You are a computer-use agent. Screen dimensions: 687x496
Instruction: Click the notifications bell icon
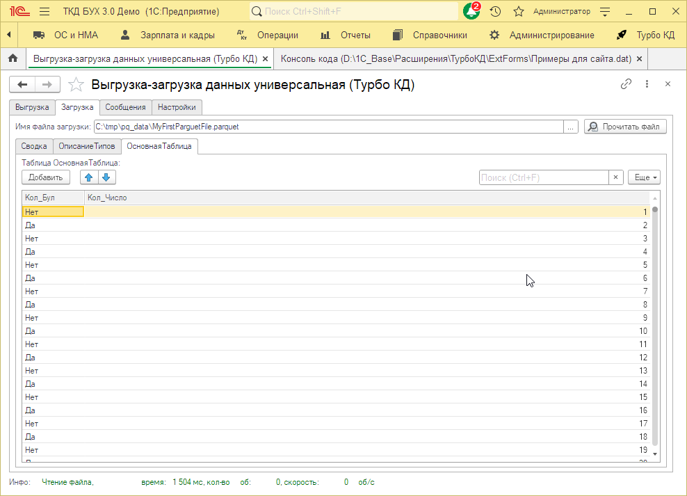tap(471, 12)
